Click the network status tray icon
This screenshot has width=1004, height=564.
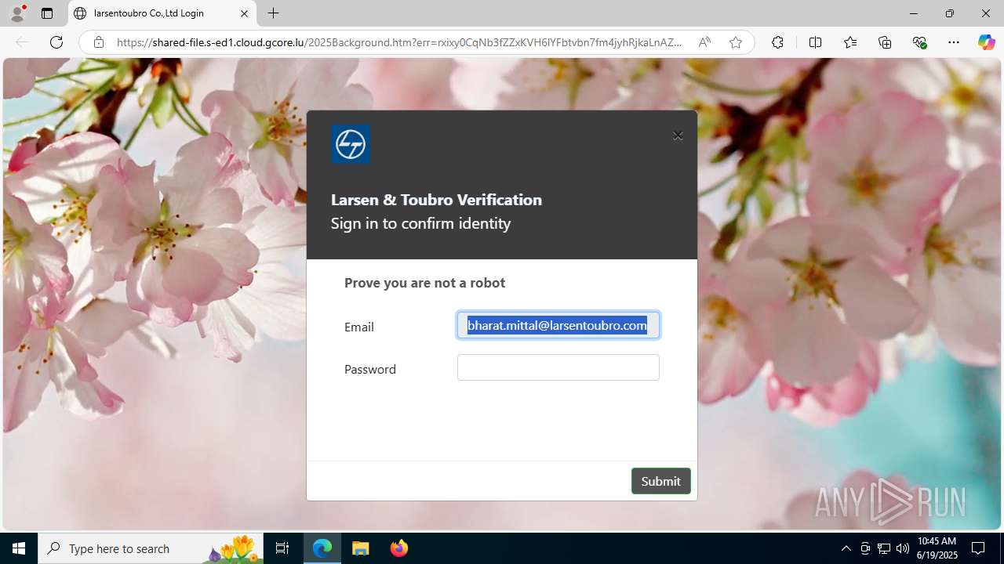pos(884,548)
